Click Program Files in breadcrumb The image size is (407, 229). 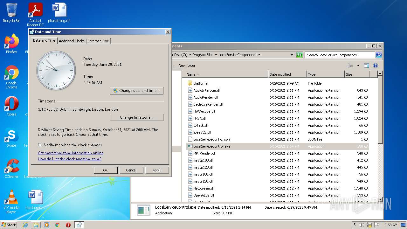pyautogui.click(x=203, y=55)
